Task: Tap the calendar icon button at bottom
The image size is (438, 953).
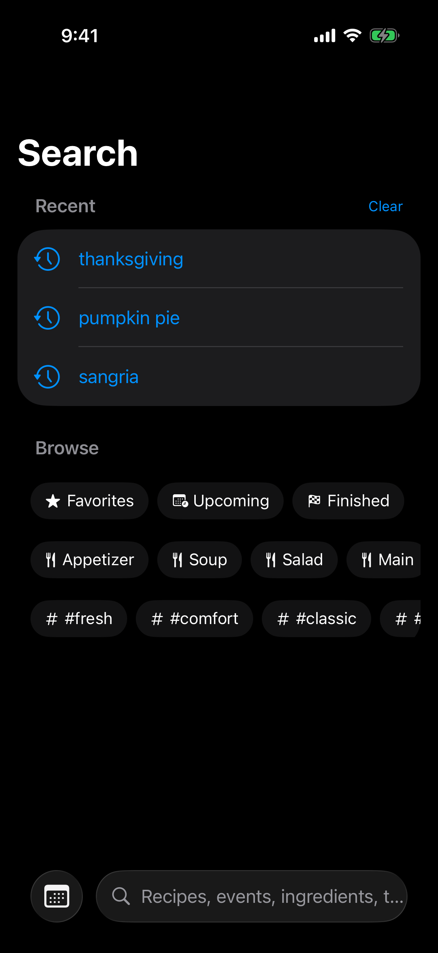Action: [57, 896]
